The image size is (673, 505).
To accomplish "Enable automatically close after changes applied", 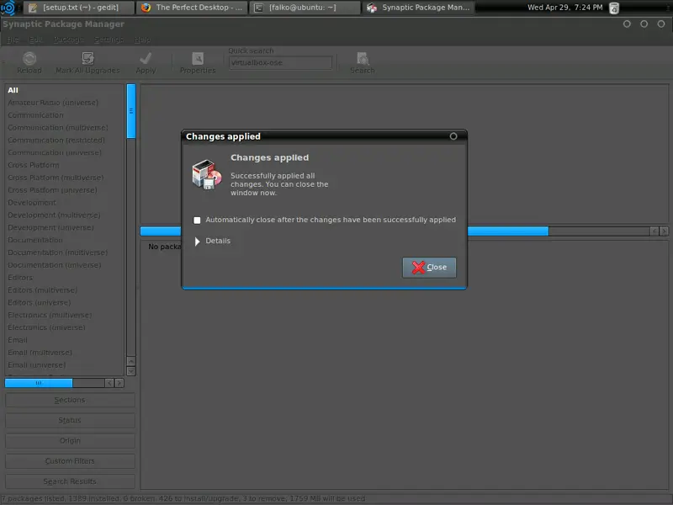I will [197, 221].
